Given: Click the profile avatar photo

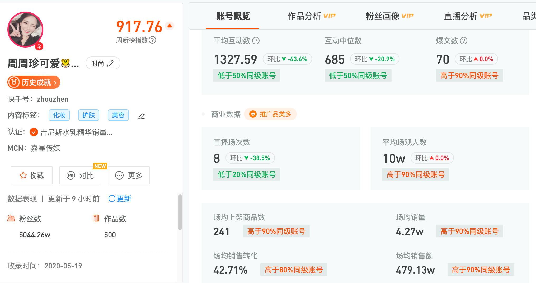Looking at the screenshot, I should (25, 30).
